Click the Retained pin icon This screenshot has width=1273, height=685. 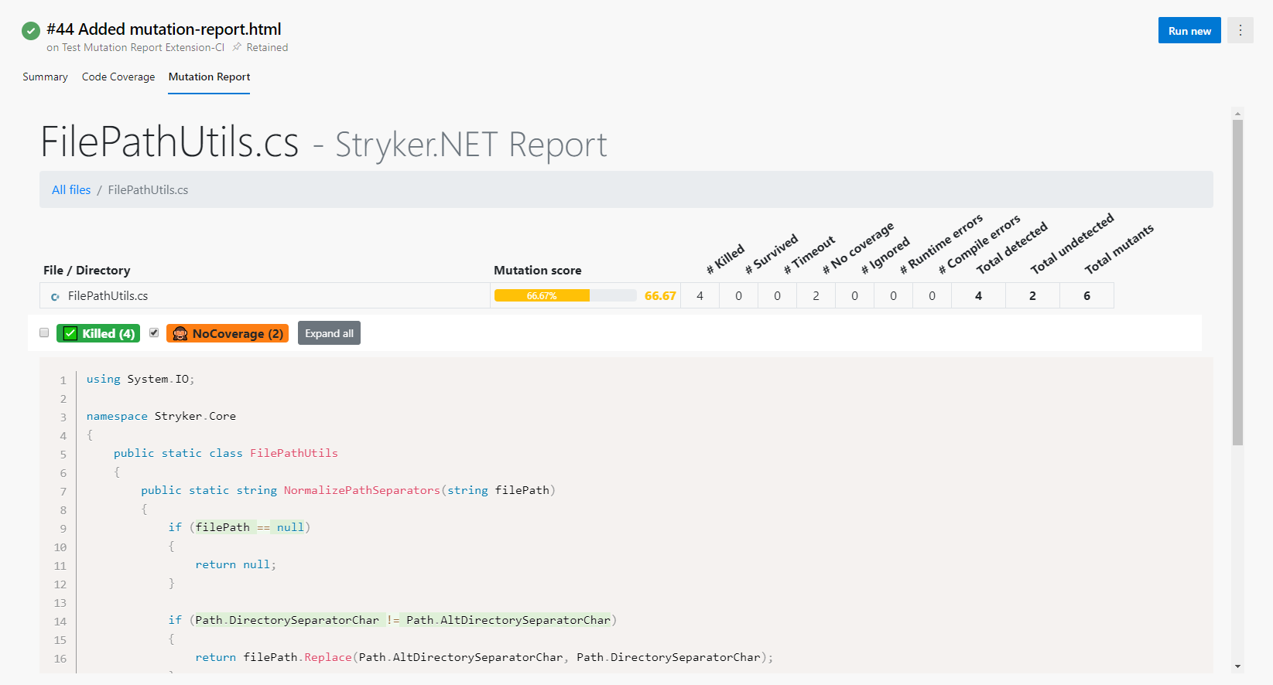(x=237, y=47)
